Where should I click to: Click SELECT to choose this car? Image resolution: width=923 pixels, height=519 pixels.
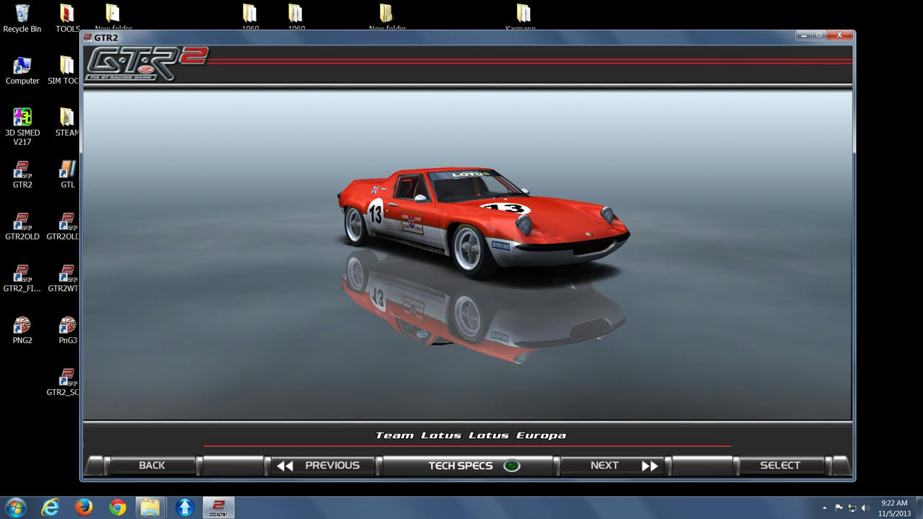(x=780, y=466)
